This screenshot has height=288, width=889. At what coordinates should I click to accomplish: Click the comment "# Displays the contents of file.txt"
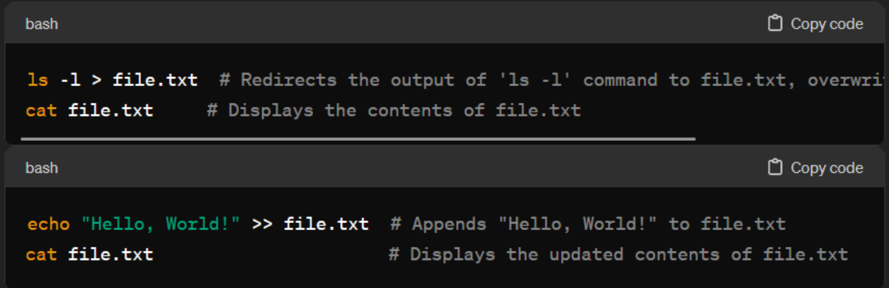pyautogui.click(x=394, y=111)
